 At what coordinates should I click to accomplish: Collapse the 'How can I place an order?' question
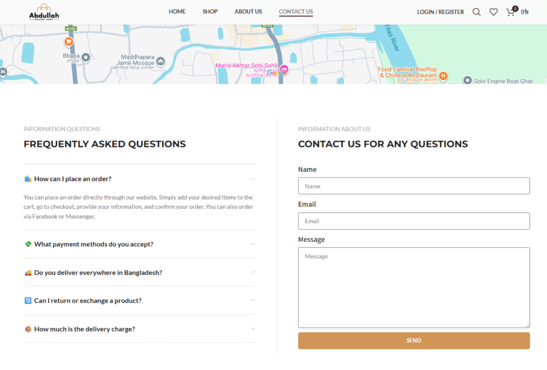139,179
